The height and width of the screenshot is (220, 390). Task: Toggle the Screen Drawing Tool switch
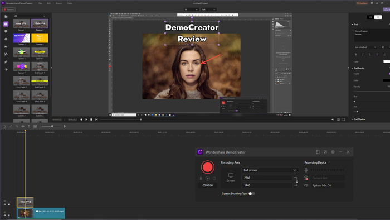pyautogui.click(x=251, y=194)
